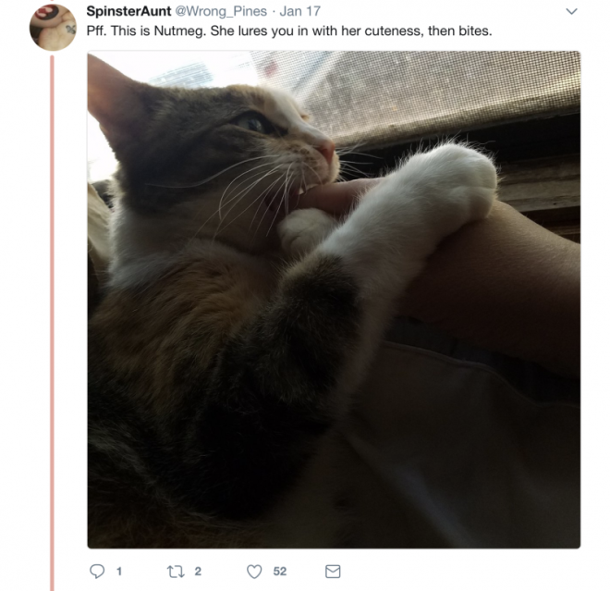Retweet Nutmeg's post using the retweet arrows
Screen dimensions: 610x591
coord(176,572)
